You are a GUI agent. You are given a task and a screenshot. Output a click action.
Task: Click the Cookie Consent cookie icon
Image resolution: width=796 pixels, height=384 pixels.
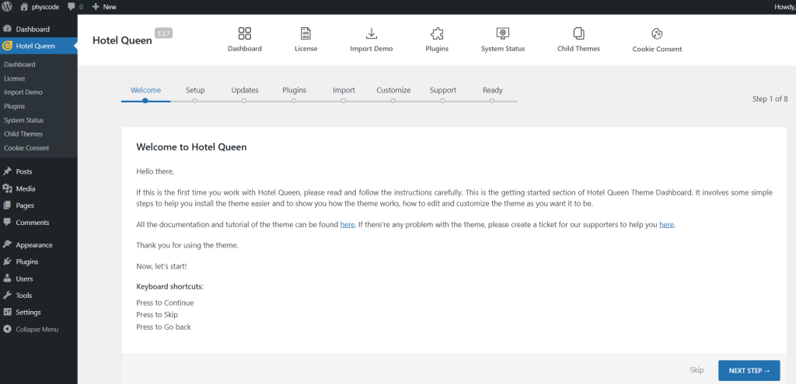click(x=657, y=33)
